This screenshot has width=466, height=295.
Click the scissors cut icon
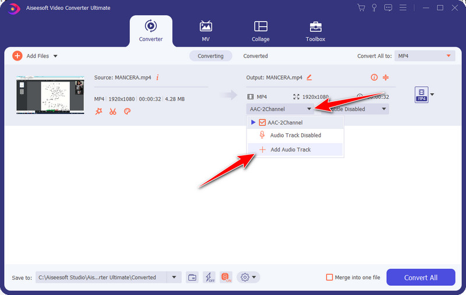pyautogui.click(x=113, y=112)
